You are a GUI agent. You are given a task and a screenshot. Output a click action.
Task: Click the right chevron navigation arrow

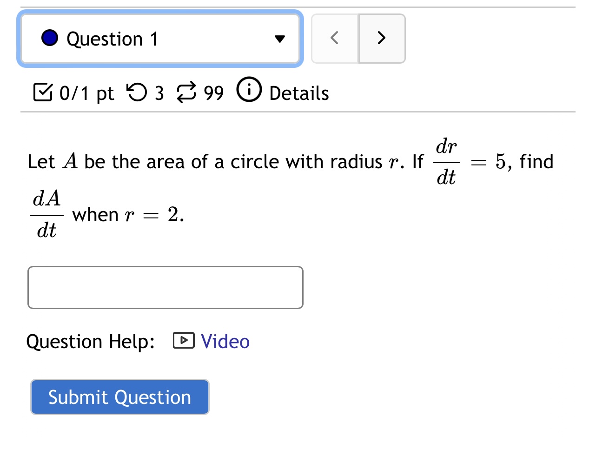point(382,39)
